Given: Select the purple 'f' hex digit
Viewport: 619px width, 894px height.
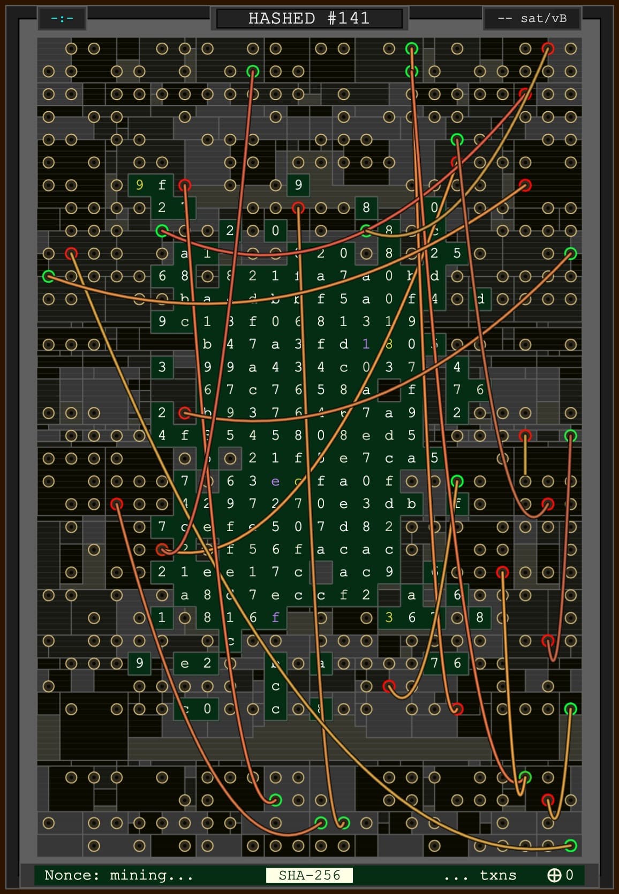Looking at the screenshot, I should pos(275,618).
